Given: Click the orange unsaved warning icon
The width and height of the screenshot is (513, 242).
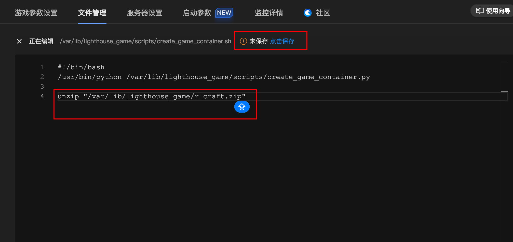Looking at the screenshot, I should pyautogui.click(x=244, y=41).
